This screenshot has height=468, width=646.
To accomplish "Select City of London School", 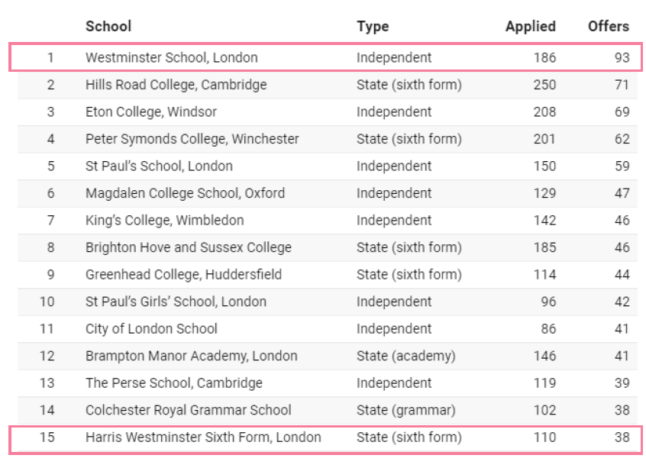I will (x=151, y=328).
